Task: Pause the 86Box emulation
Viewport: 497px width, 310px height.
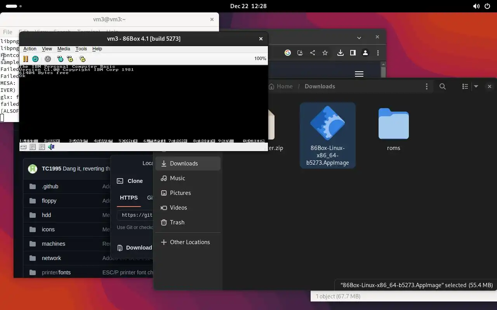Action: point(26,59)
